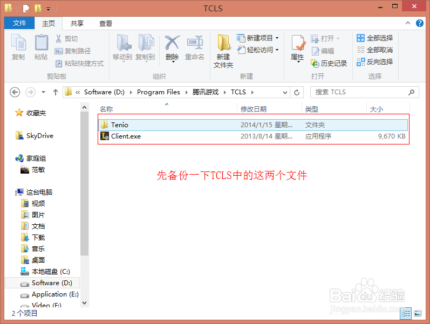Open the Desktop (桌面) folder in the navigation pane
The height and width of the screenshot is (324, 430).
point(33,260)
